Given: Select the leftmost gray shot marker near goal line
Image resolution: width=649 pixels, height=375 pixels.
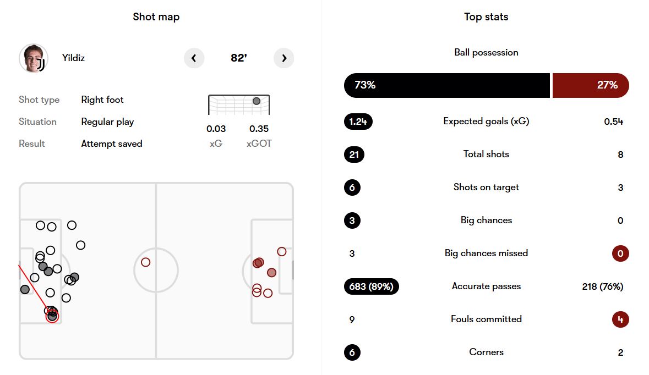Looking at the screenshot, I should tap(25, 289).
